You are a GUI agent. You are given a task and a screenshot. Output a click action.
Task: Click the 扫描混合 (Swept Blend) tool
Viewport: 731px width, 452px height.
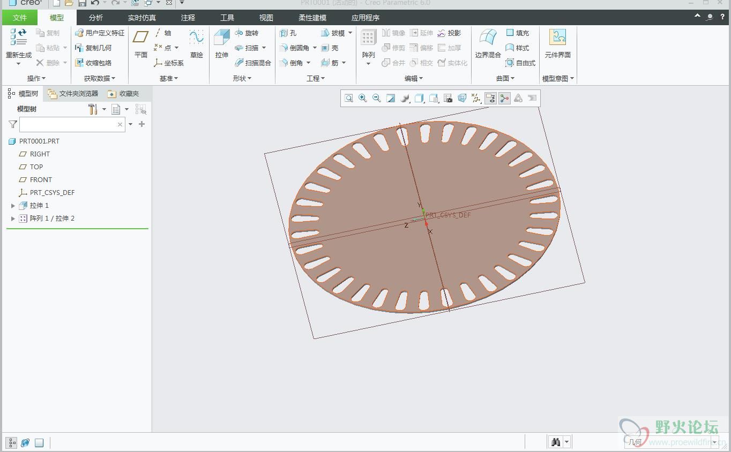253,63
